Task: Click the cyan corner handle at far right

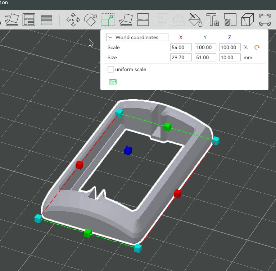Action: click(216, 140)
